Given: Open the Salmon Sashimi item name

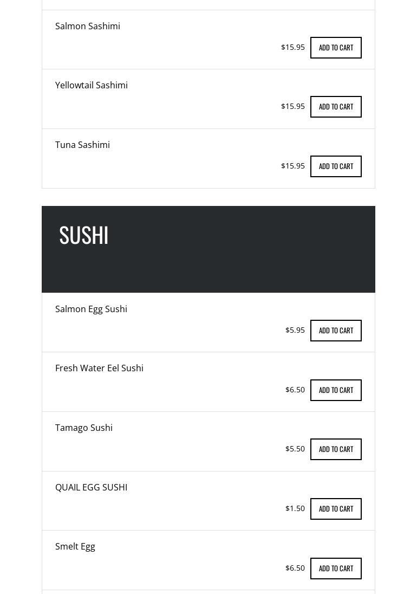Looking at the screenshot, I should 88,26.
